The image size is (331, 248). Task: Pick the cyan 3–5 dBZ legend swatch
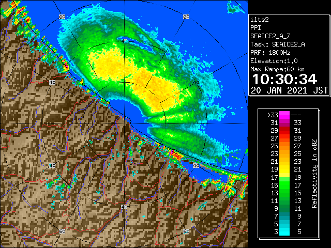tap(284, 231)
